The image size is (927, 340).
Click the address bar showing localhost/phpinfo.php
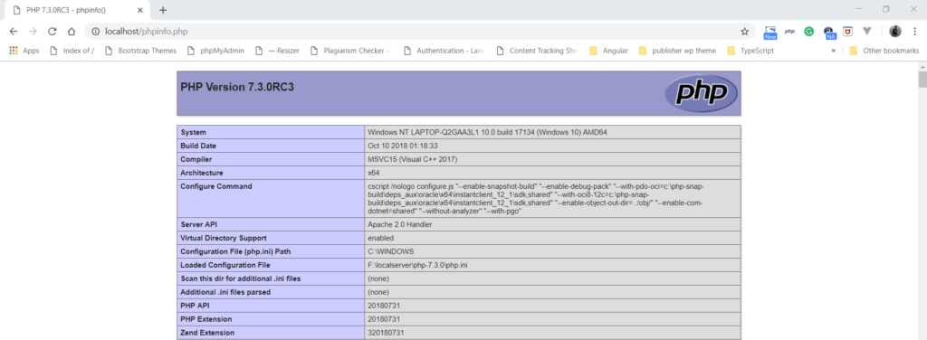click(414, 32)
